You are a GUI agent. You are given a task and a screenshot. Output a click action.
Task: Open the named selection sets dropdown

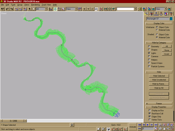point(135,9)
